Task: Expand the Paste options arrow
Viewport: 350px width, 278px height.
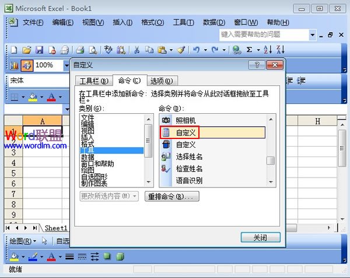Action: [x=171, y=50]
